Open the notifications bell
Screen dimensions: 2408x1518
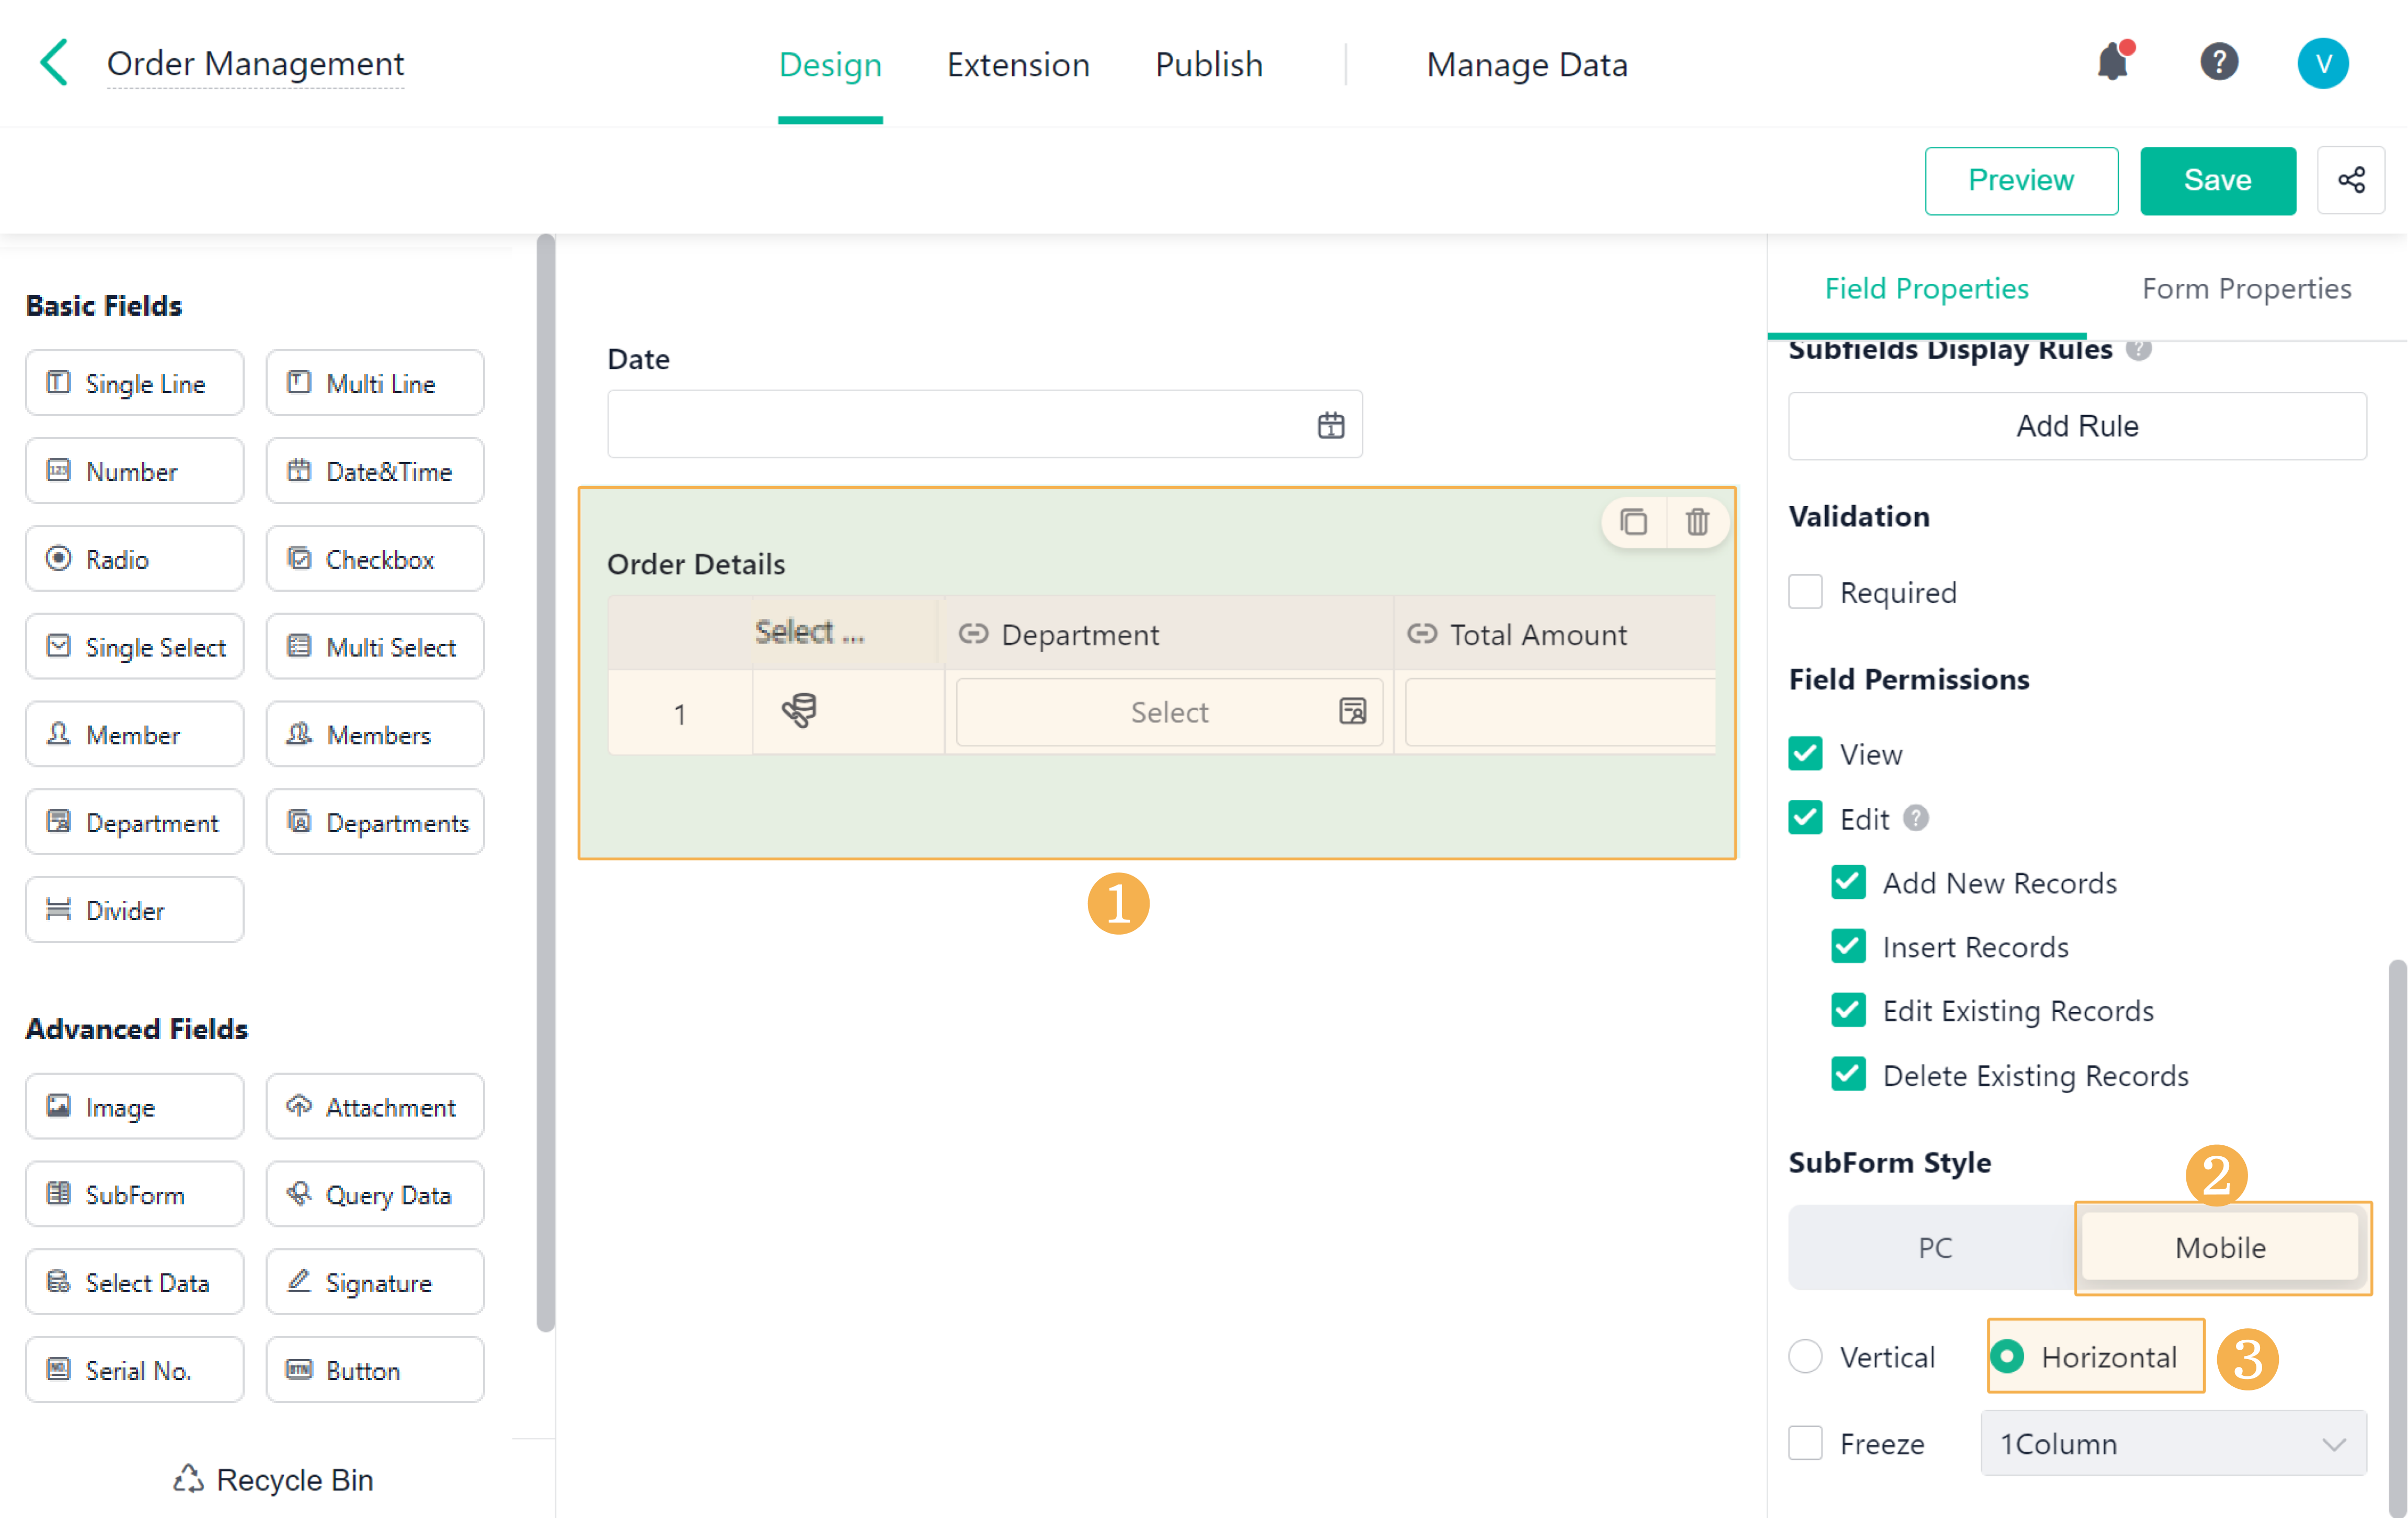(x=2112, y=63)
